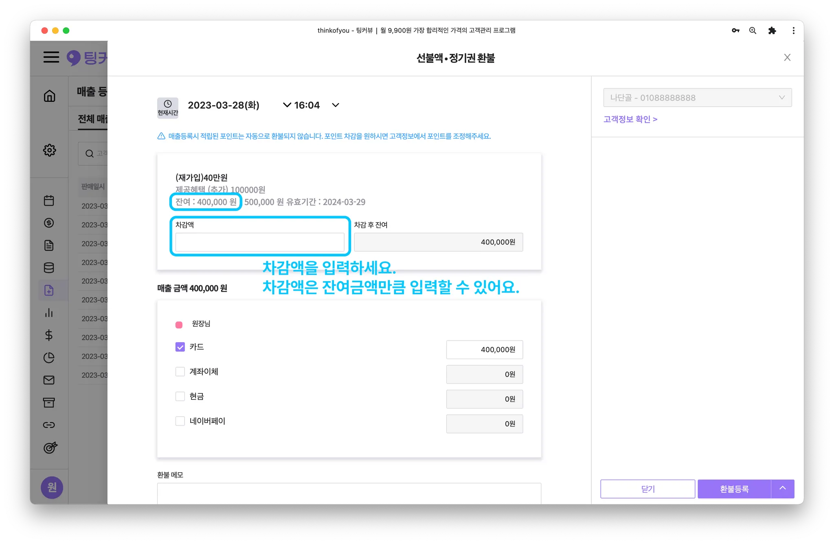Click the 환불등록 button
Image resolution: width=834 pixels, height=544 pixels.
pyautogui.click(x=734, y=489)
